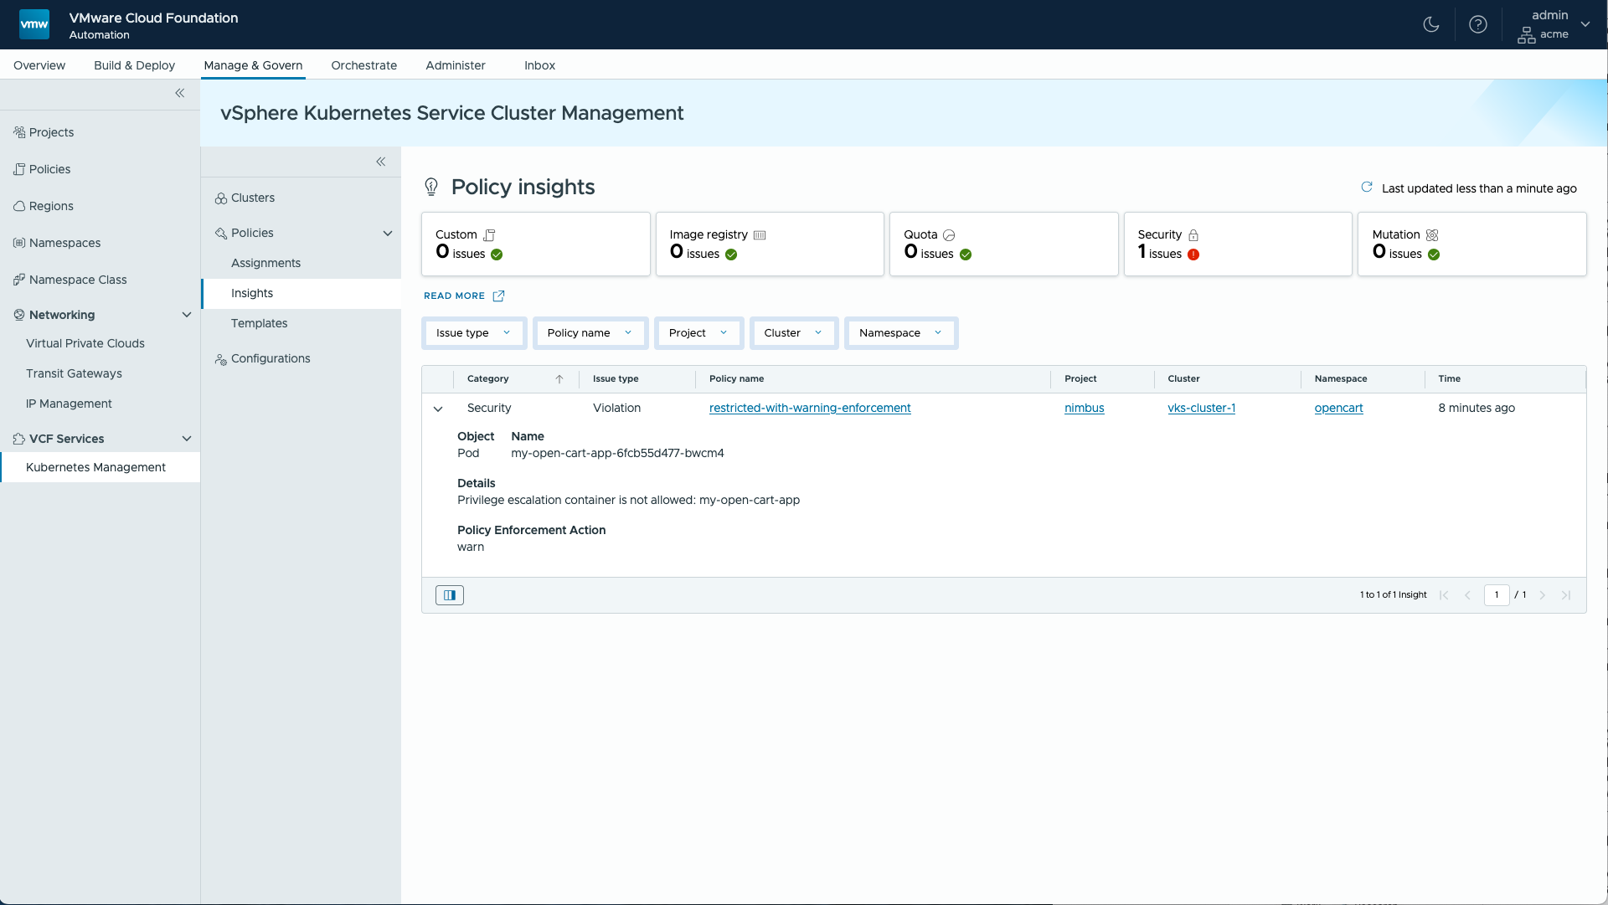Click the Clusters icon
1608x905 pixels.
221,198
